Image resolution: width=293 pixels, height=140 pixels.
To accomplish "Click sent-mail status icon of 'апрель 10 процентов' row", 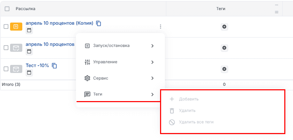I will point(16,48).
